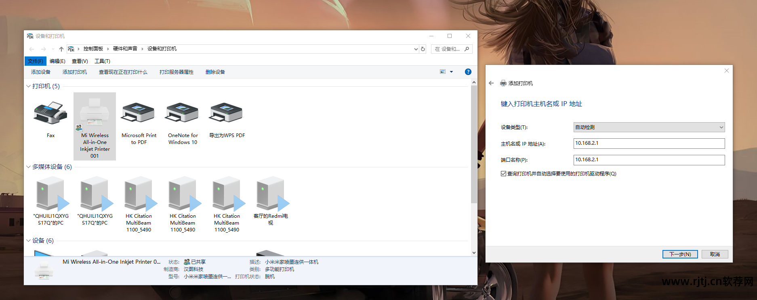This screenshot has width=757, height=300.
Task: Click the printer icon beside 添加打印机 title
Action: [503, 83]
